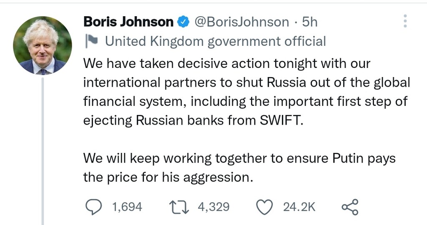
Task: Open Boris Johnson's profile photo
Action: (x=43, y=45)
